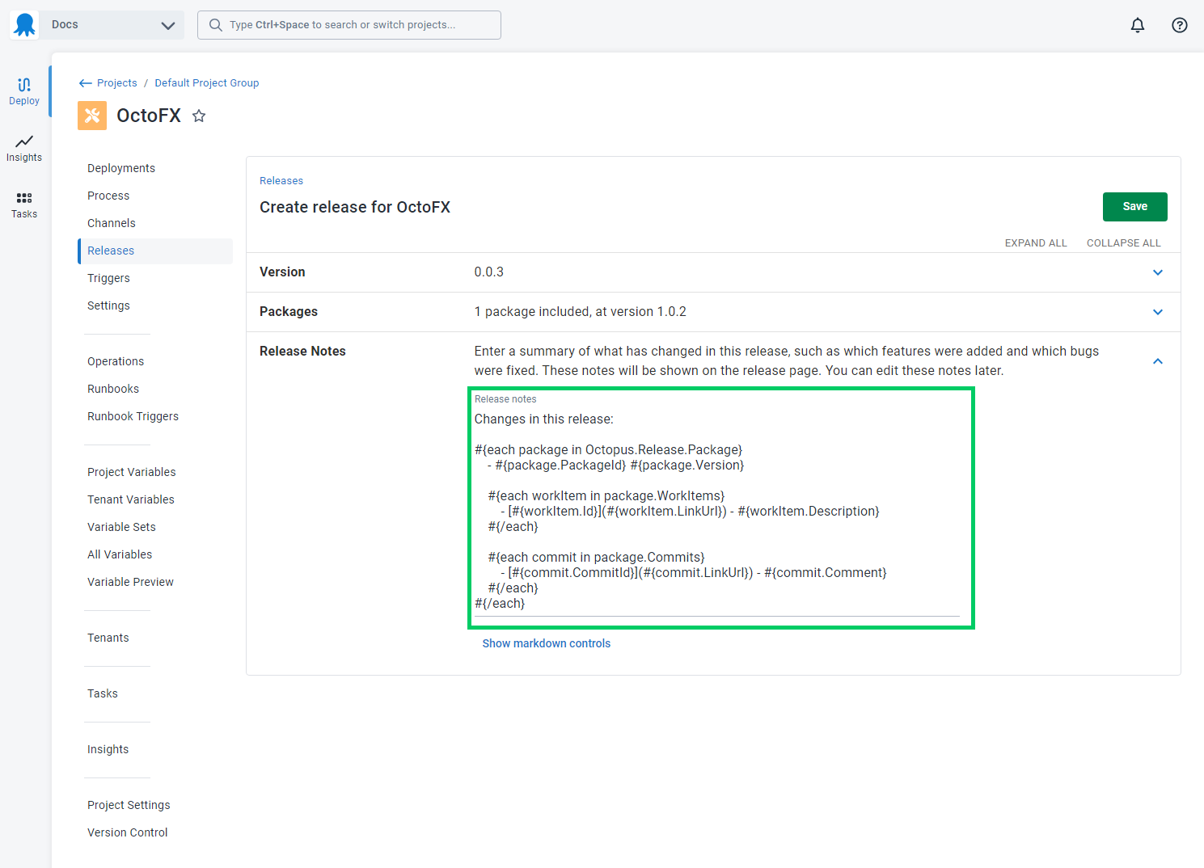Open Insights in the left rail
Screen dimensions: 1204x868
coord(24,149)
